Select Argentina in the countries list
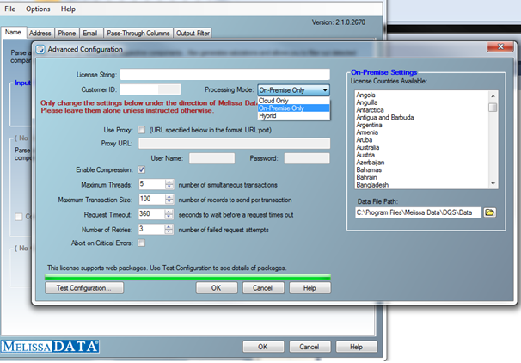The width and height of the screenshot is (521, 363). click(369, 125)
